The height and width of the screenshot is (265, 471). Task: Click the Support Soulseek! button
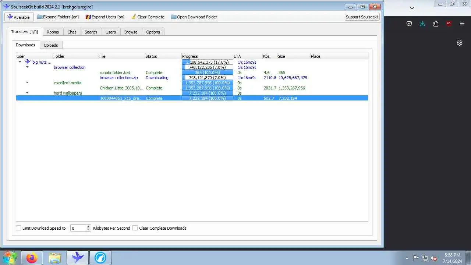(362, 17)
